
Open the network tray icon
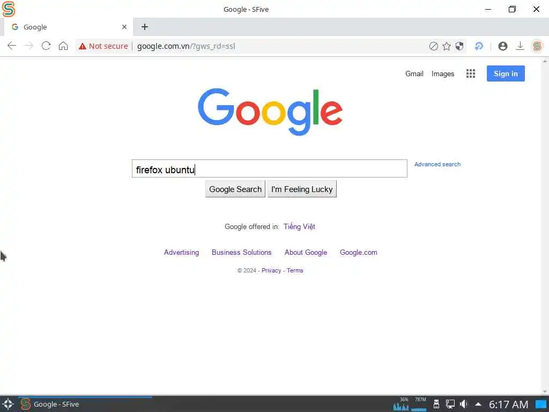point(450,404)
